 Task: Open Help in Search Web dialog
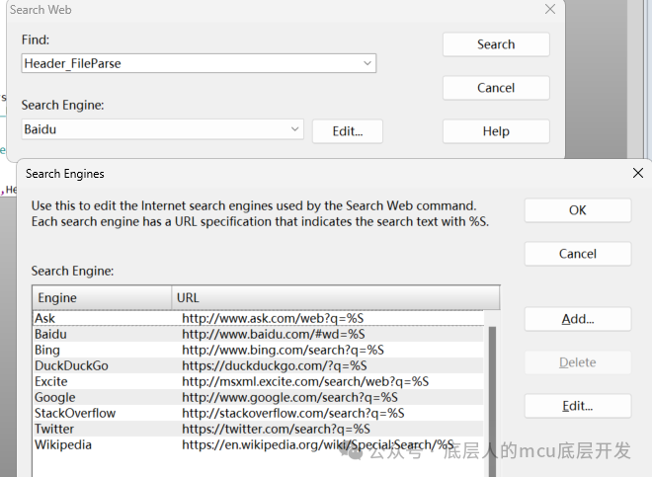pos(495,131)
